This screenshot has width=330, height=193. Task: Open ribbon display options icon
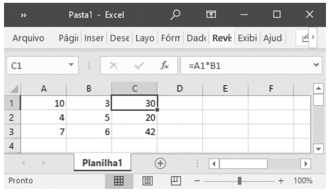point(211,15)
